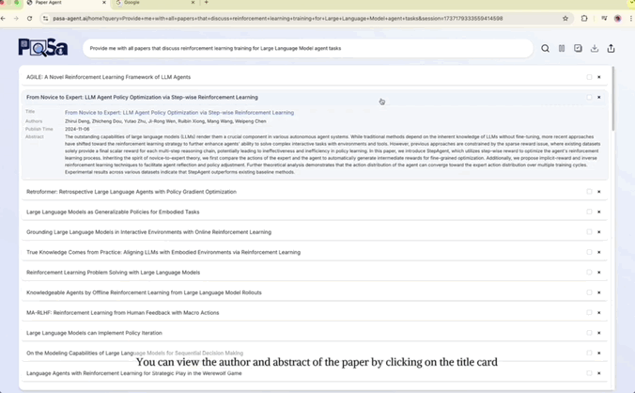Image resolution: width=635 pixels, height=393 pixels.
Task: Reload the page
Action: [29, 18]
